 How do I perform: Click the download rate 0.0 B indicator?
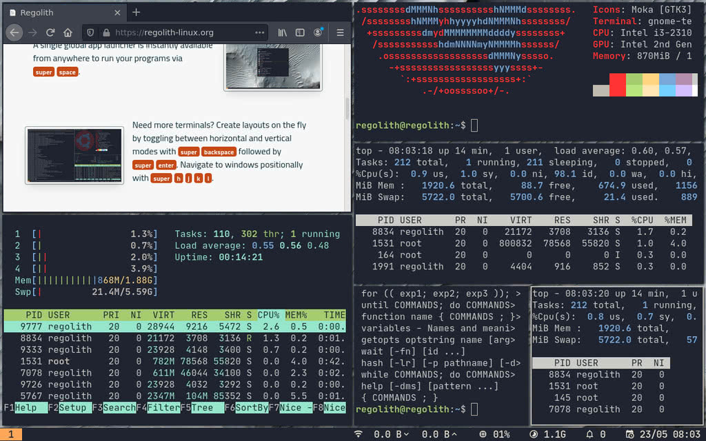[392, 434]
